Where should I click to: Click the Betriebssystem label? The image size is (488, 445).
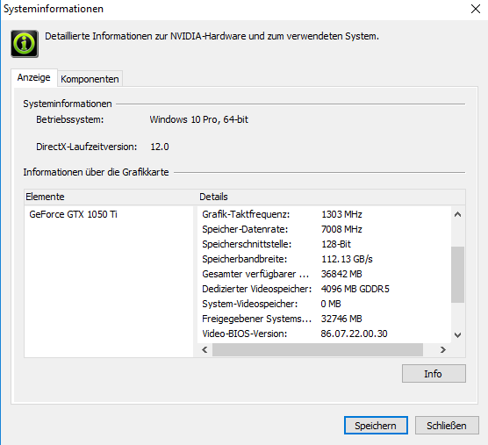point(69,119)
